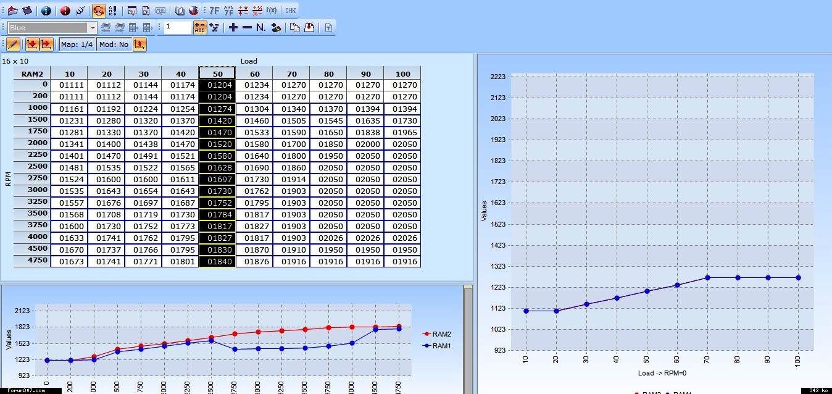Click the minus decrement icon
Screen dimensions: 832x394
tap(247, 27)
